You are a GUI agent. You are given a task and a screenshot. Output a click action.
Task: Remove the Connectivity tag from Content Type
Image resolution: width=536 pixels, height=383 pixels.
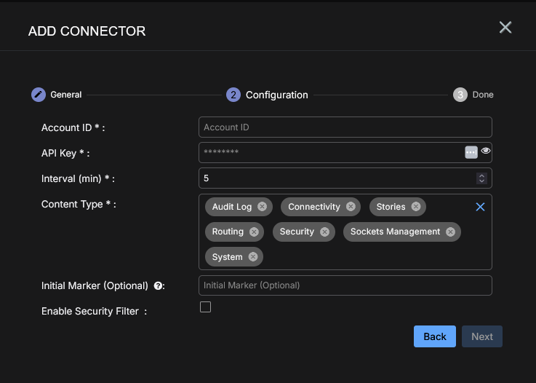click(x=351, y=207)
